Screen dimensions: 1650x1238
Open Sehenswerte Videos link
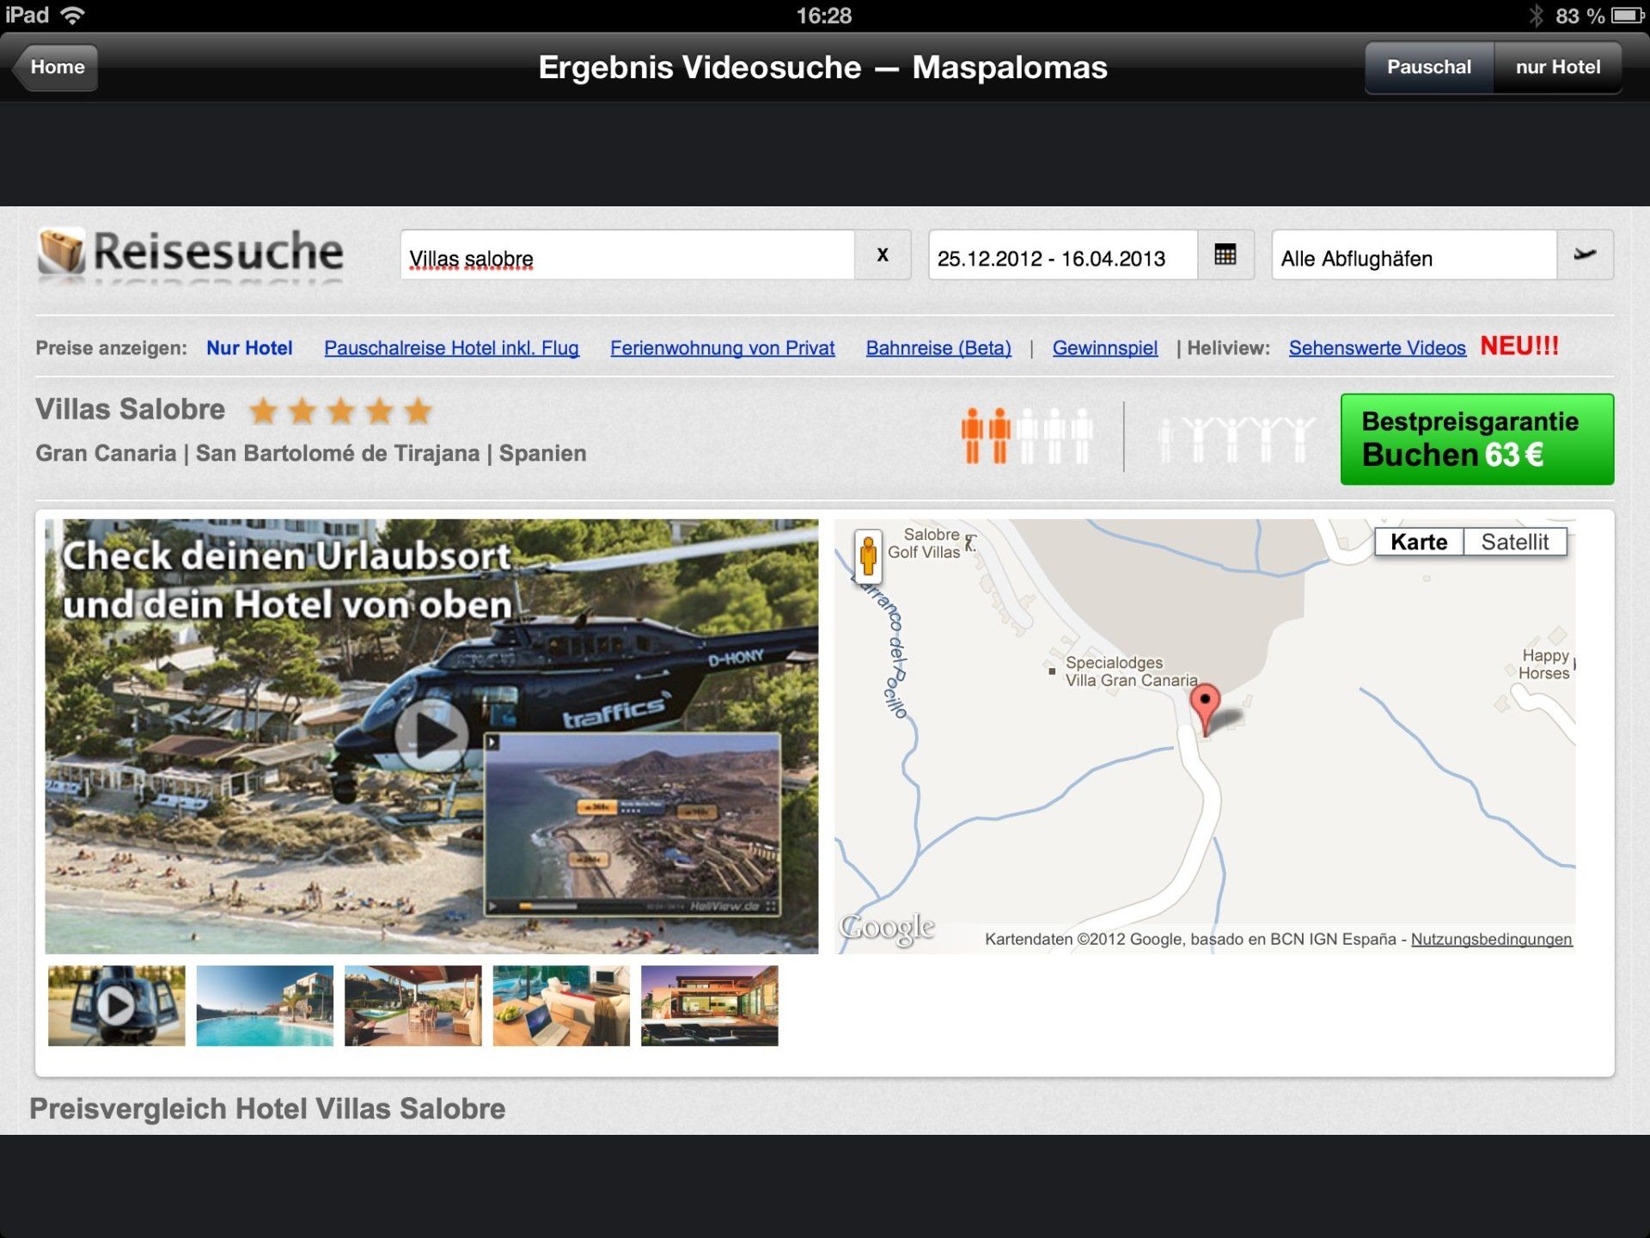(x=1377, y=348)
